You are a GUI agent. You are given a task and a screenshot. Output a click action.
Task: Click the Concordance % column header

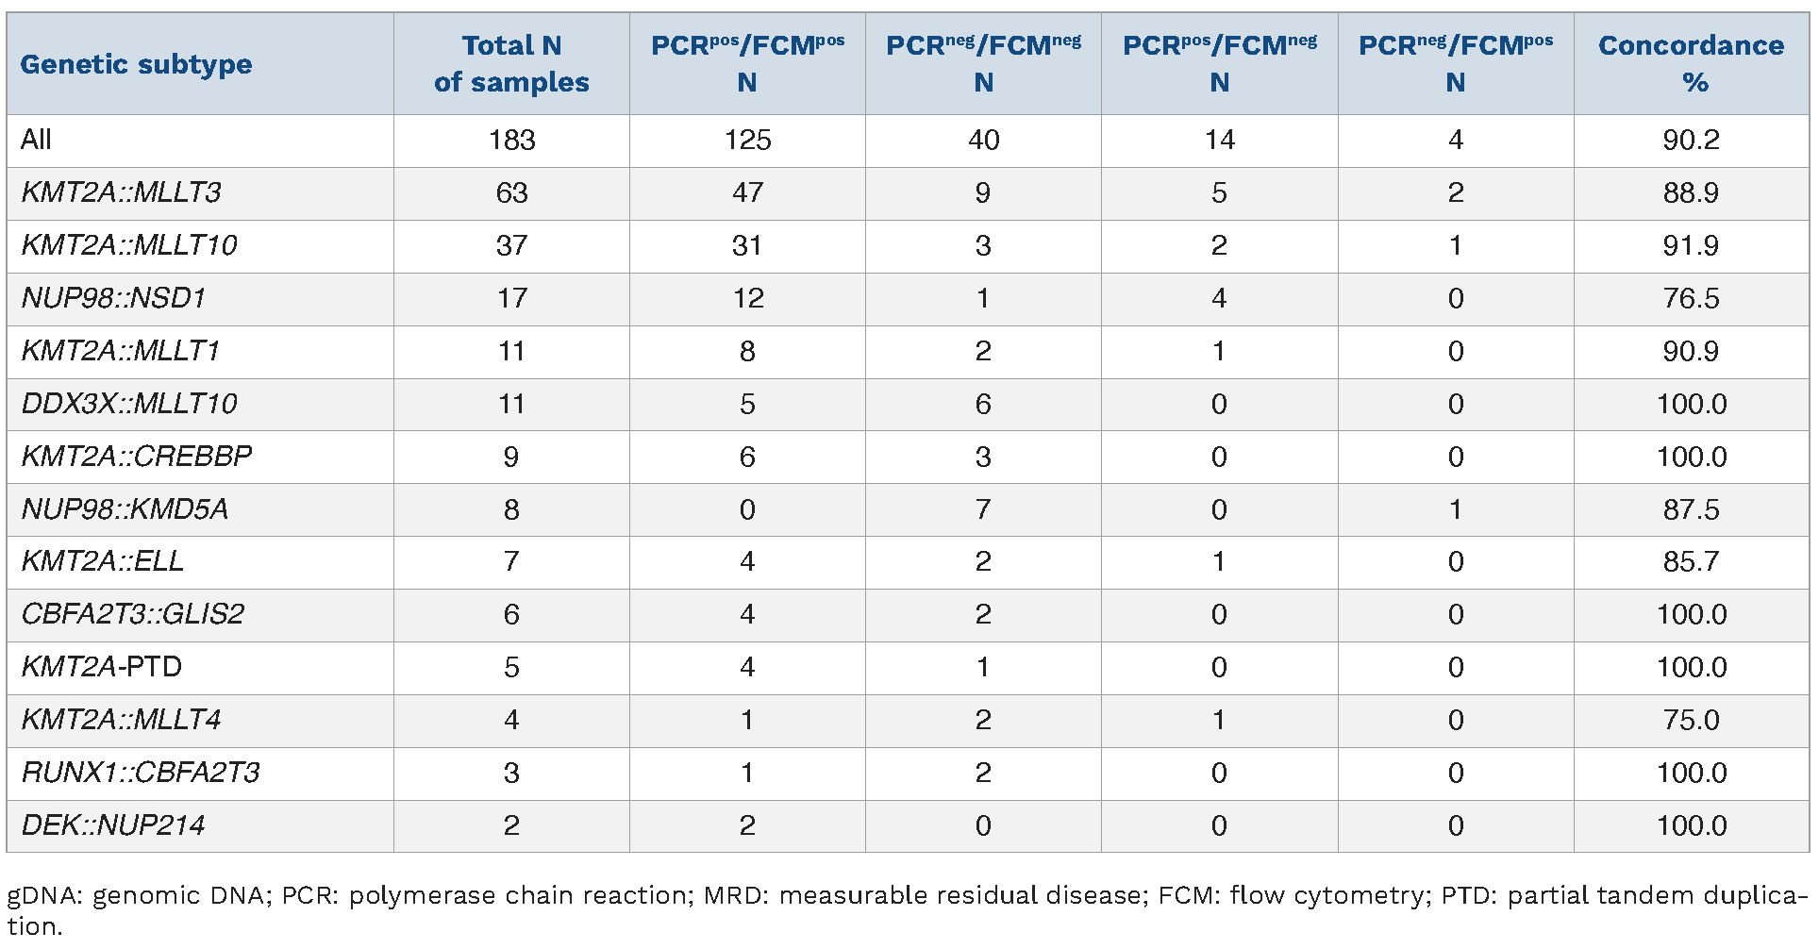[1691, 64]
